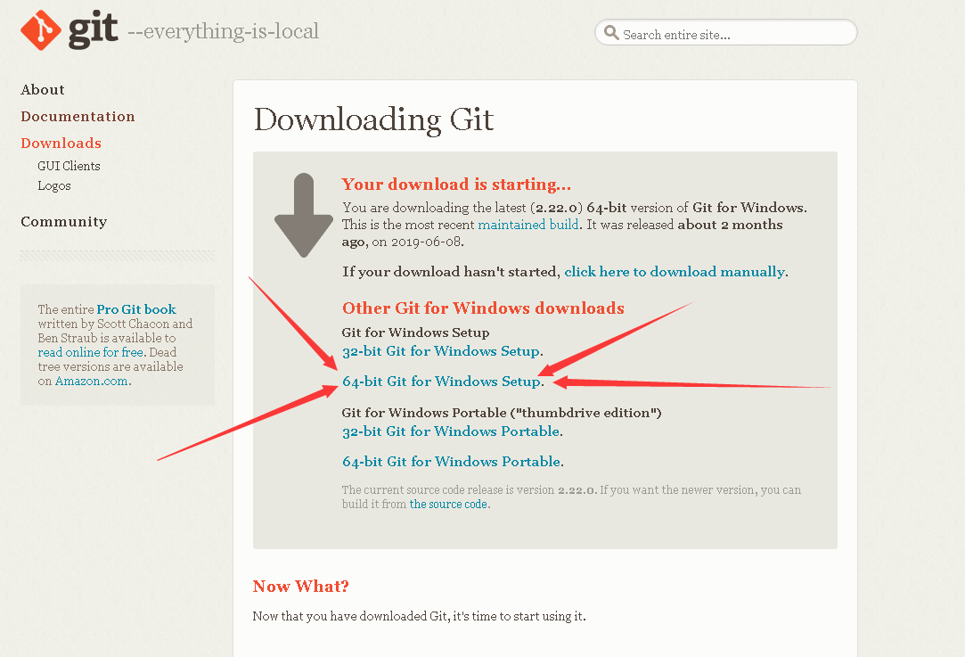Screen dimensions: 965x657
Task: Open the source code link
Action: coord(449,505)
